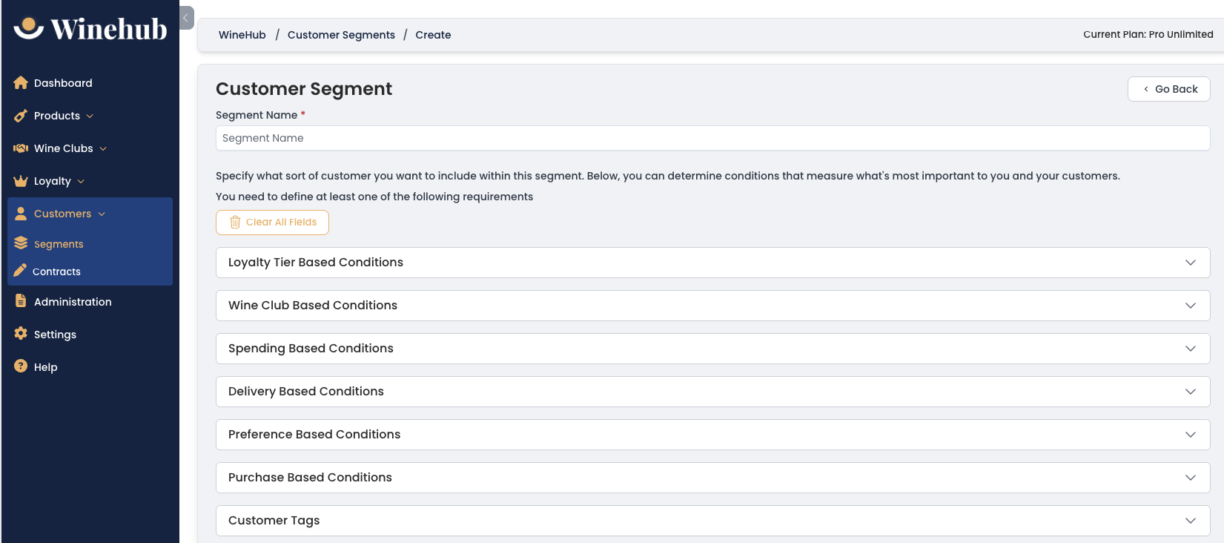The image size is (1224, 543).
Task: Click the Go Back button
Action: [1168, 89]
